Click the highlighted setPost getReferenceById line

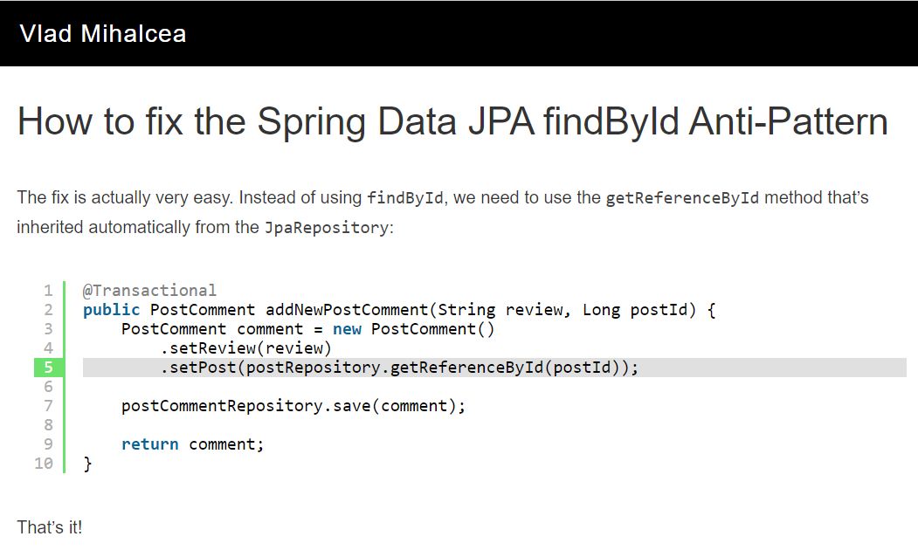coord(494,368)
